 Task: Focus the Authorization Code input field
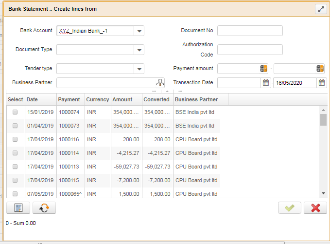(x=250, y=50)
